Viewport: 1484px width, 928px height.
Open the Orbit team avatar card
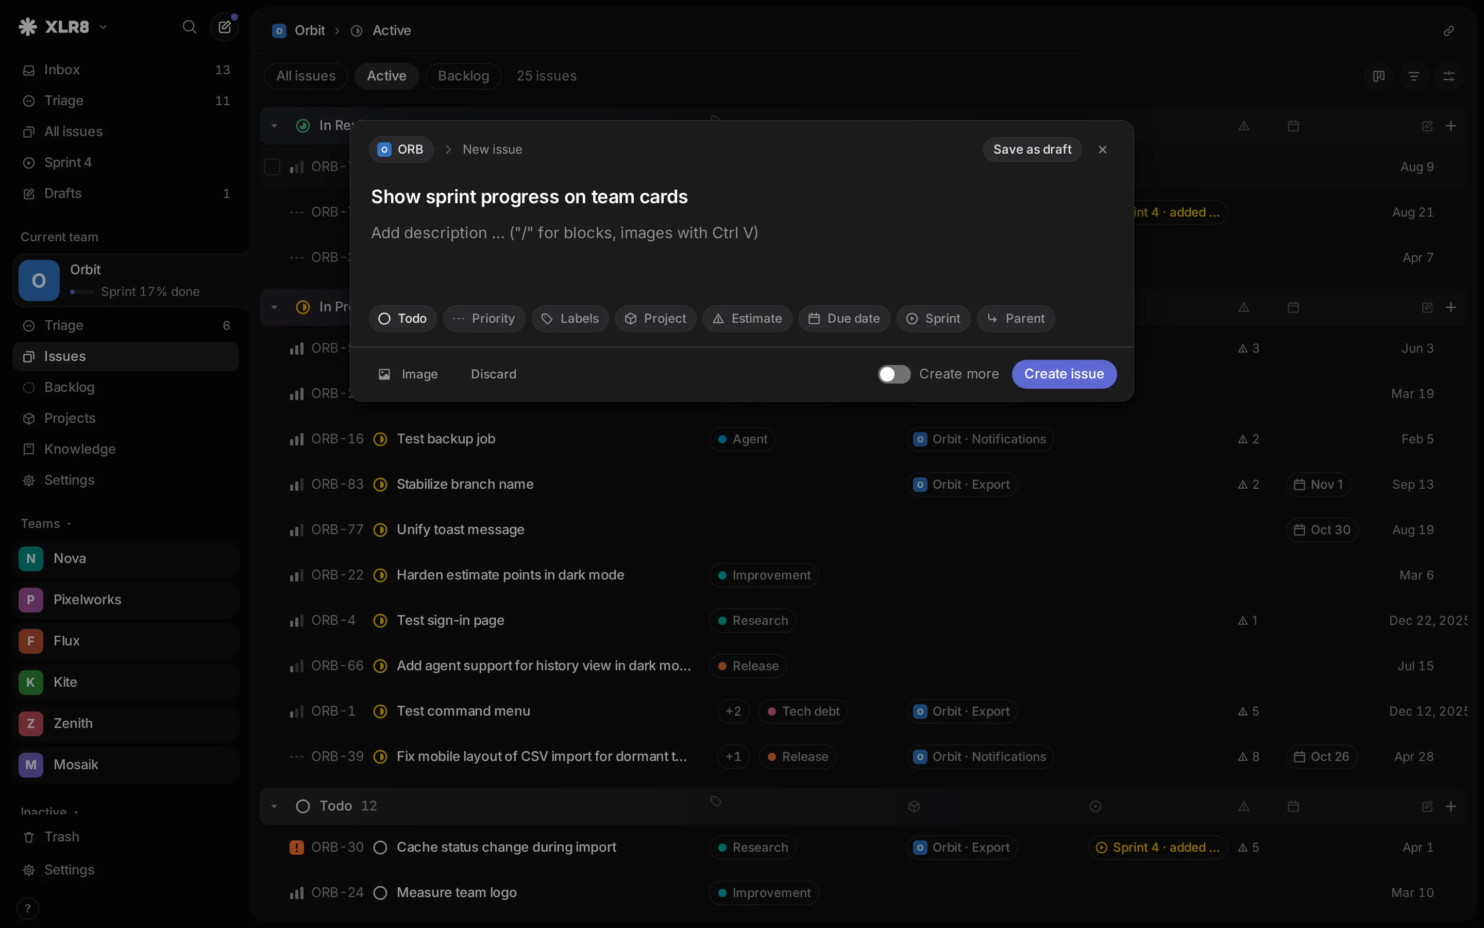39,280
